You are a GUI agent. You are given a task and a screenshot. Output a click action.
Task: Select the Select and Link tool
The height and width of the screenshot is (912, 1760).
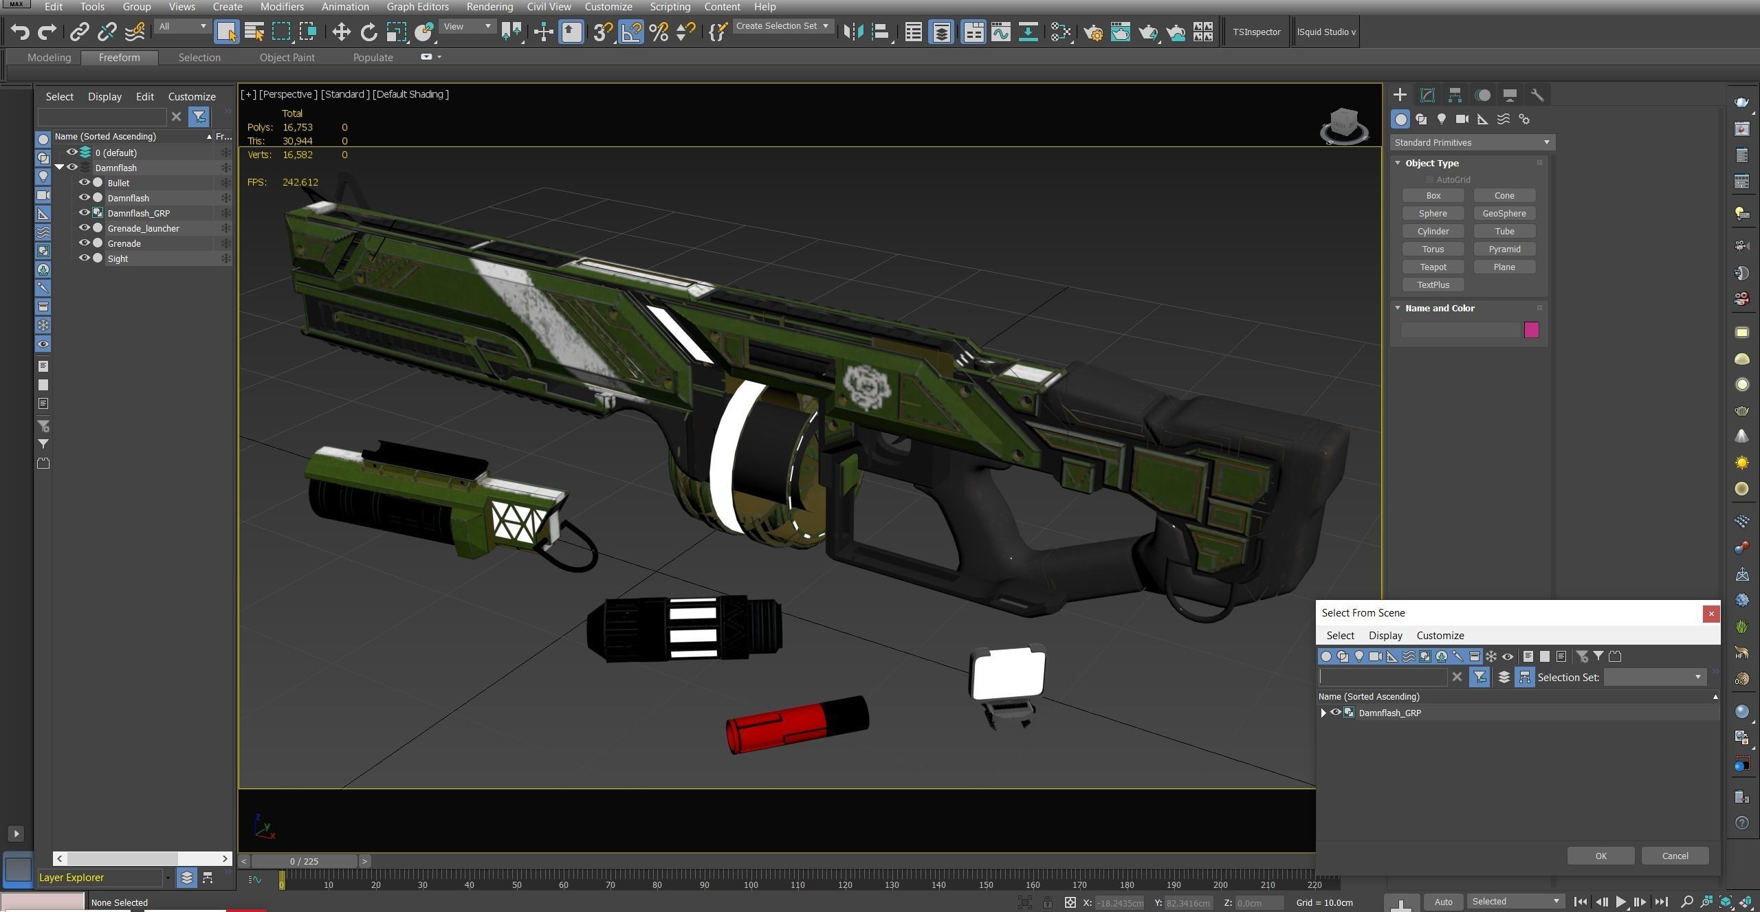(x=80, y=32)
